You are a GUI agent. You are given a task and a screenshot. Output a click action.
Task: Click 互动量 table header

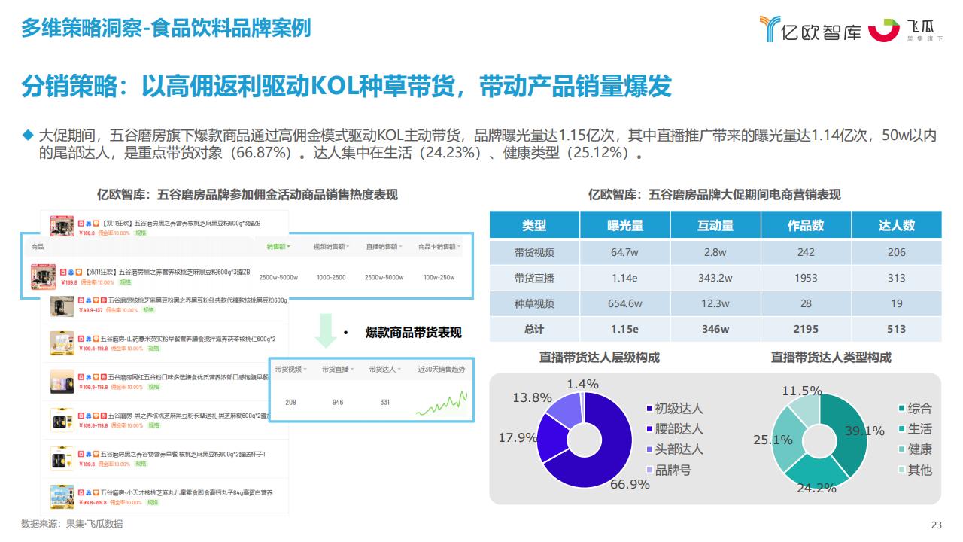pos(715,225)
